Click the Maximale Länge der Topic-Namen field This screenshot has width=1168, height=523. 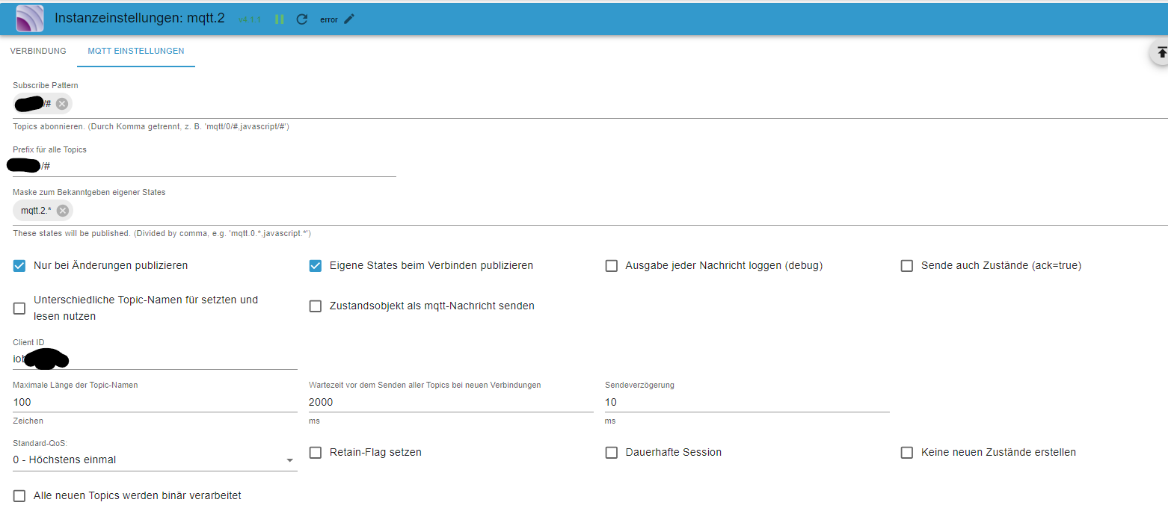click(155, 402)
